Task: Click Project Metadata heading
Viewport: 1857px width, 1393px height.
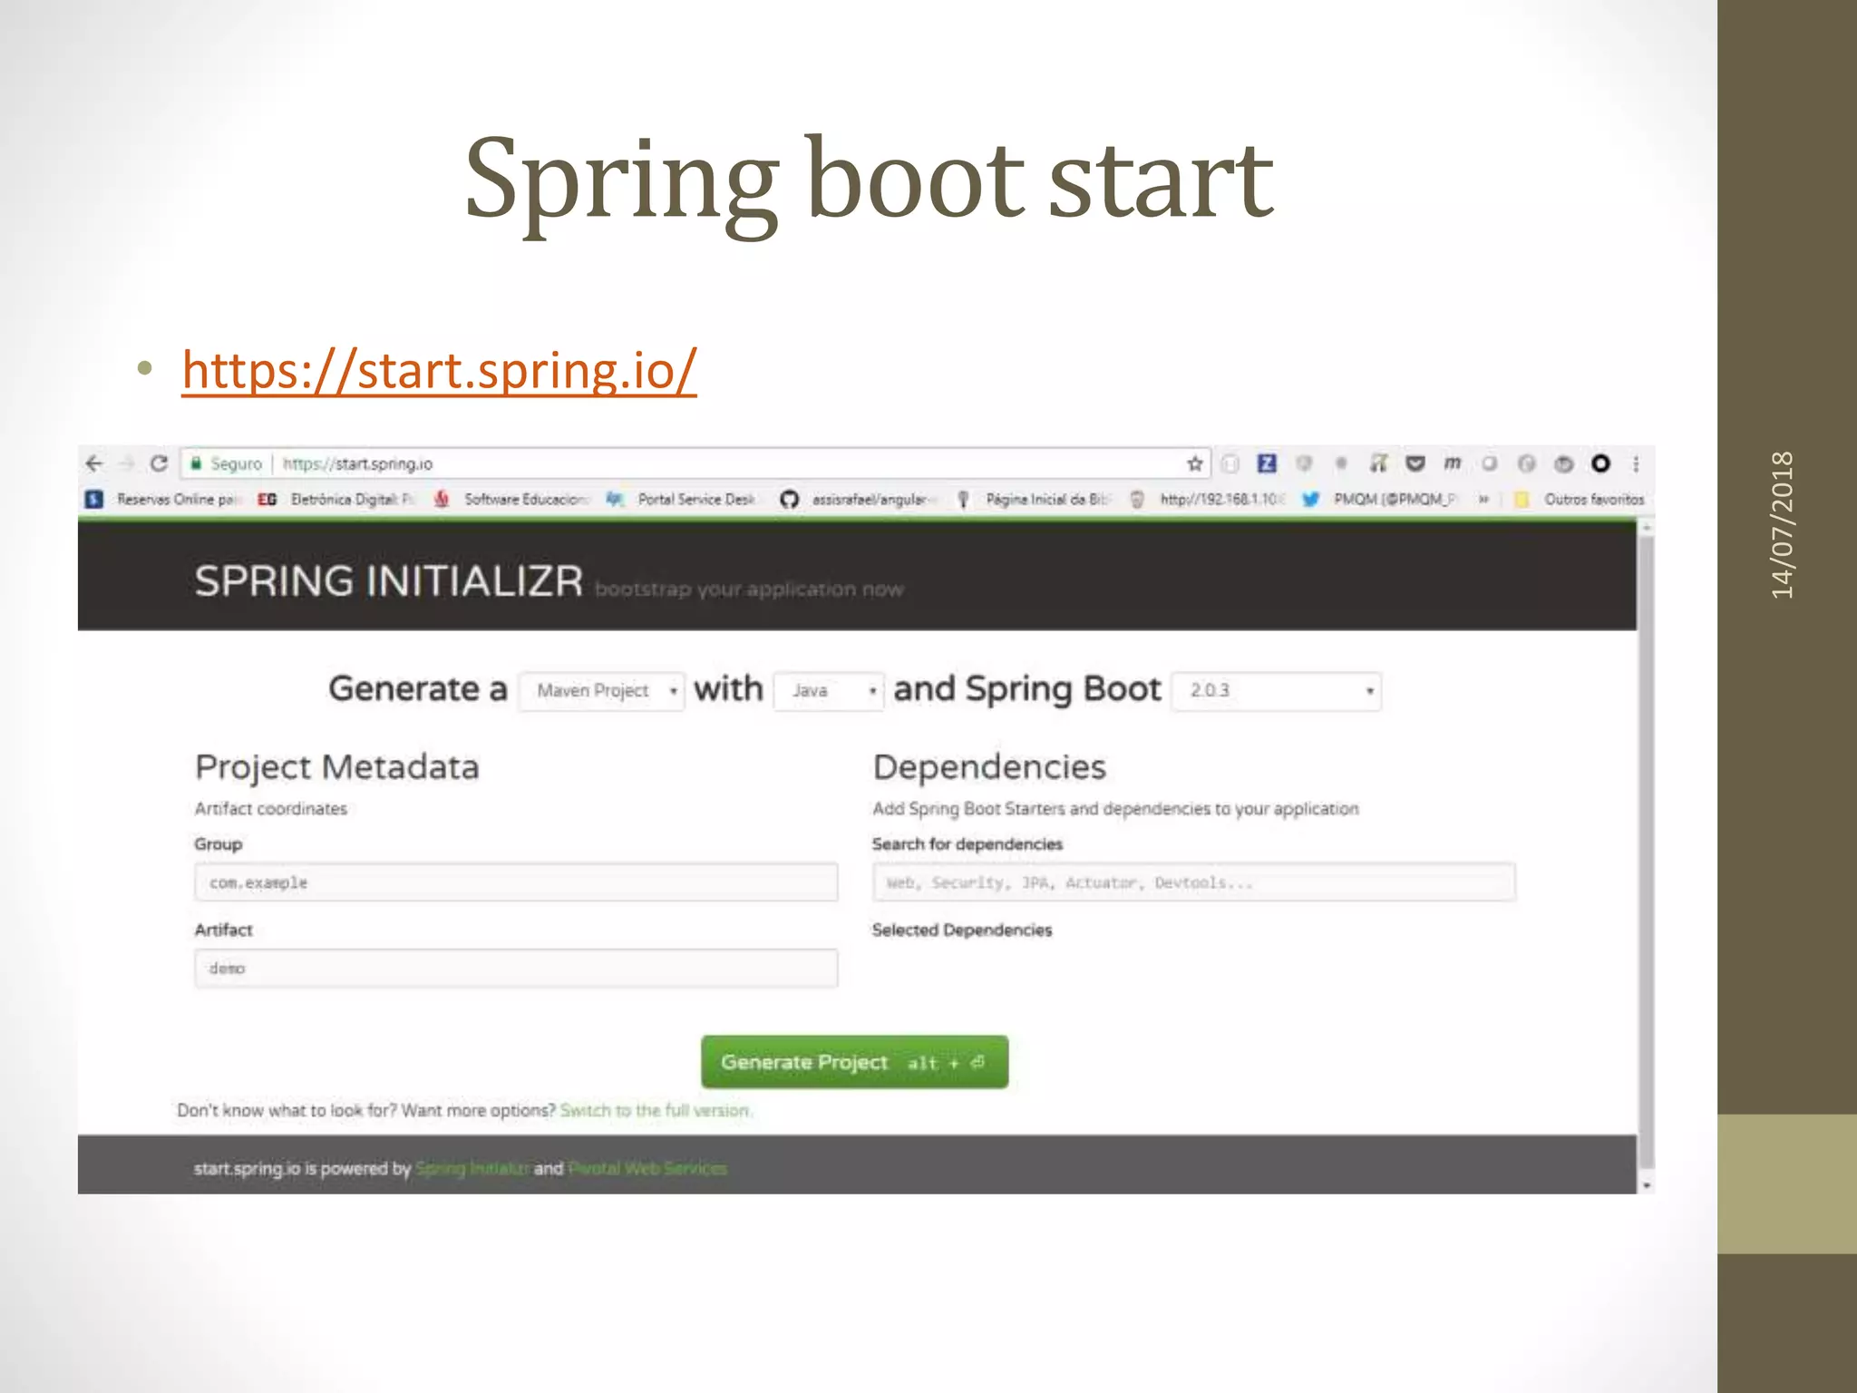Action: coord(336,767)
